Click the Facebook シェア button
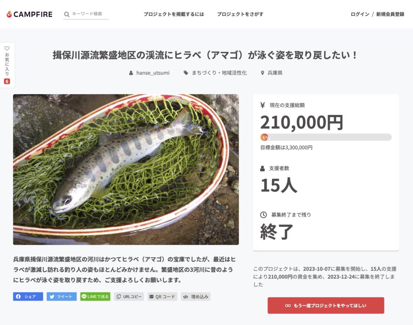Screen dimensions: 413x325 [x=28, y=296]
